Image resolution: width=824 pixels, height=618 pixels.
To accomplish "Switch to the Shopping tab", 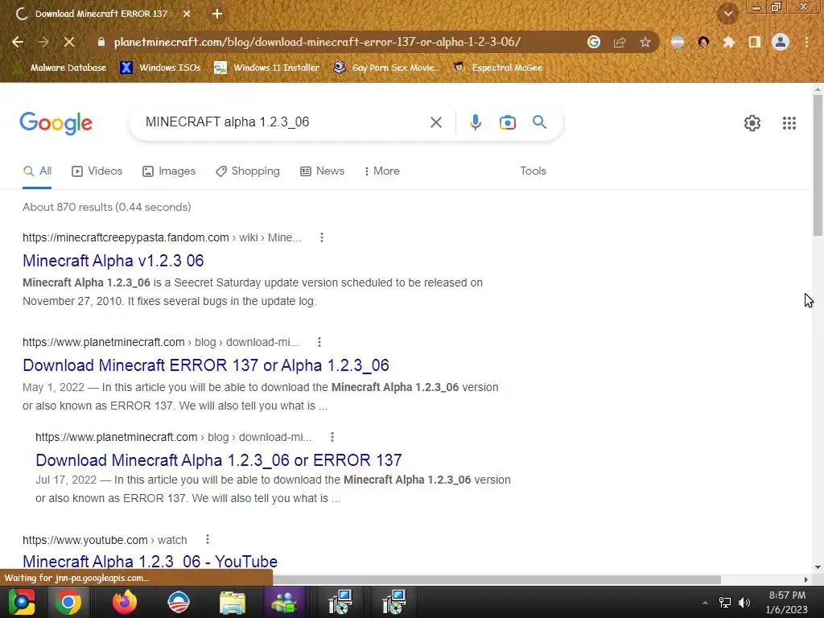I will pos(248,171).
